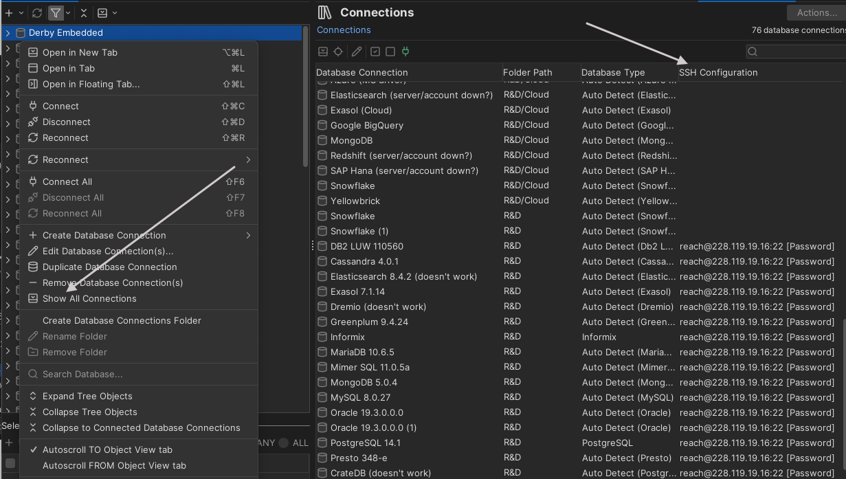Click the Connections breadcrumb link

tap(343, 30)
